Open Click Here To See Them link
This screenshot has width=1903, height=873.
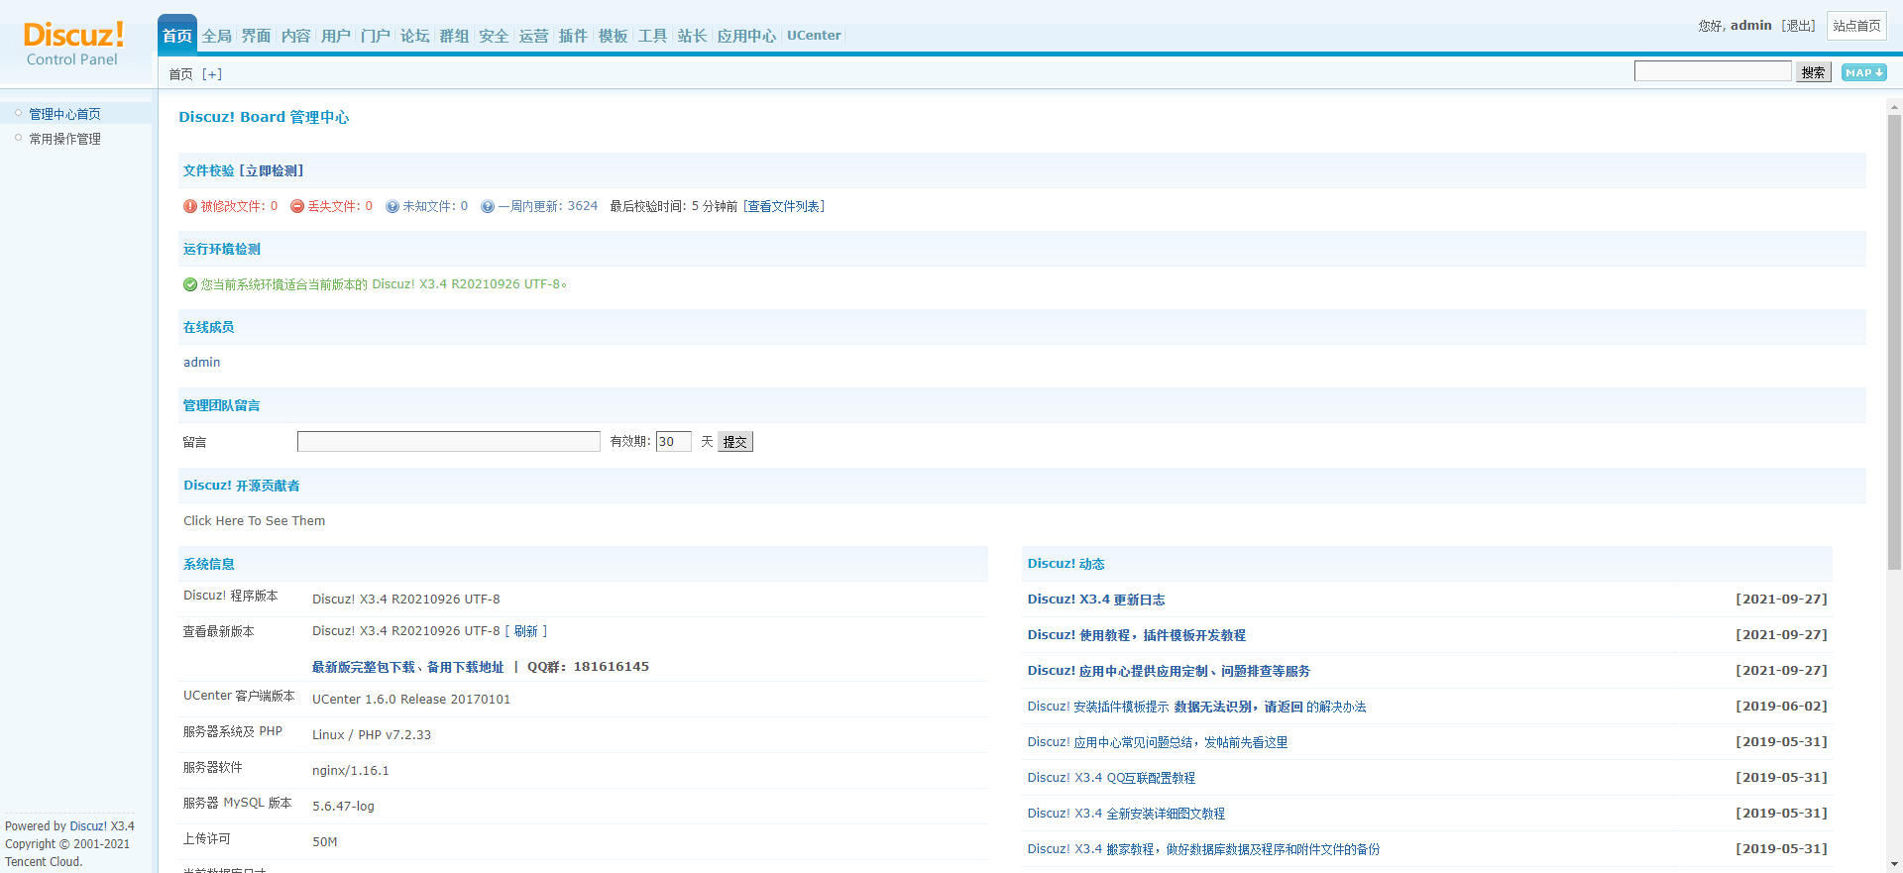254,521
